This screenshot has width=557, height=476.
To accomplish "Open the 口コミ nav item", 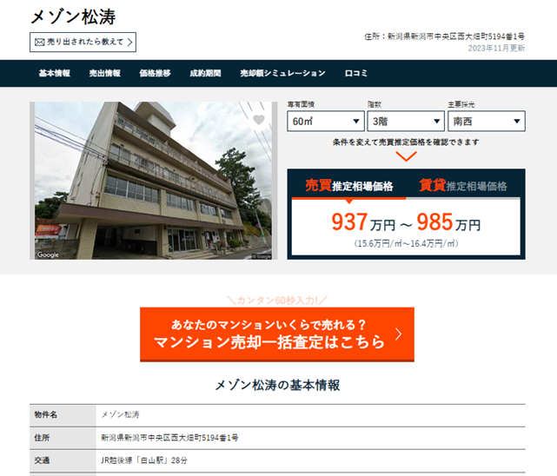I will (356, 73).
